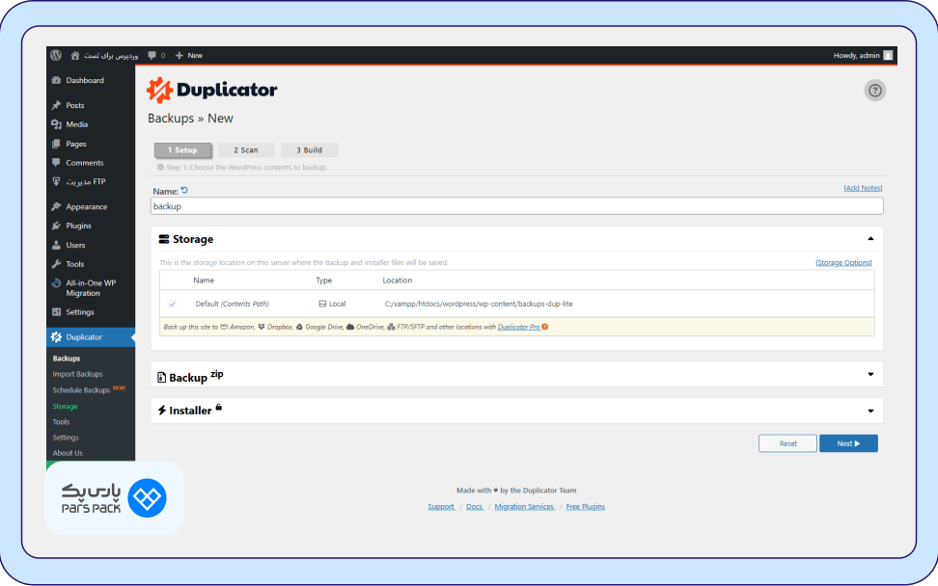Image resolution: width=938 pixels, height=586 pixels.
Task: Click the Next button
Action: pyautogui.click(x=847, y=442)
